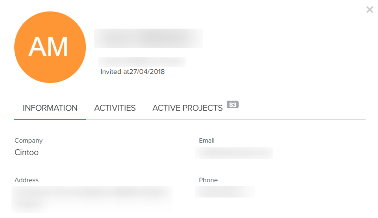Click the tab divider line right of ACTIVE PROJECTS

point(302,119)
